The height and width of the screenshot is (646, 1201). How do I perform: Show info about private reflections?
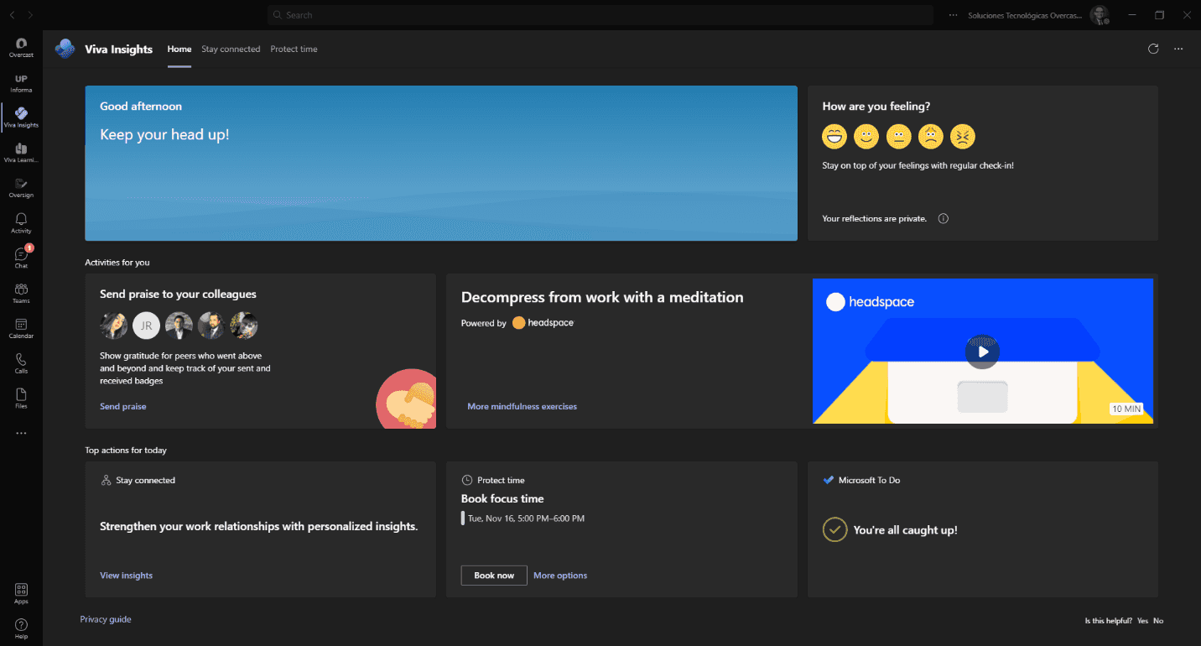pyautogui.click(x=943, y=219)
